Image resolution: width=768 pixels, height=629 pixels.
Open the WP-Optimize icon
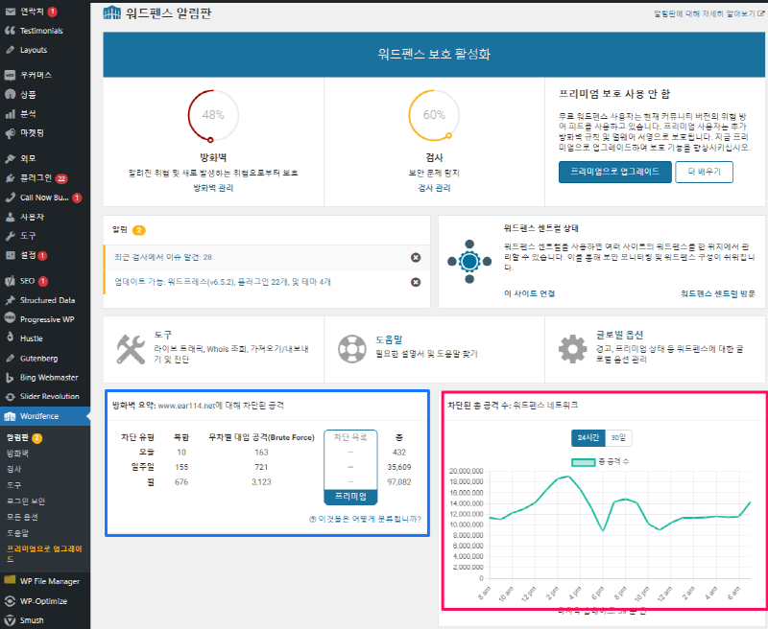[10, 601]
